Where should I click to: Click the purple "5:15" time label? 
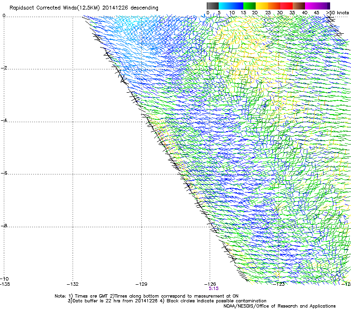tap(213, 289)
